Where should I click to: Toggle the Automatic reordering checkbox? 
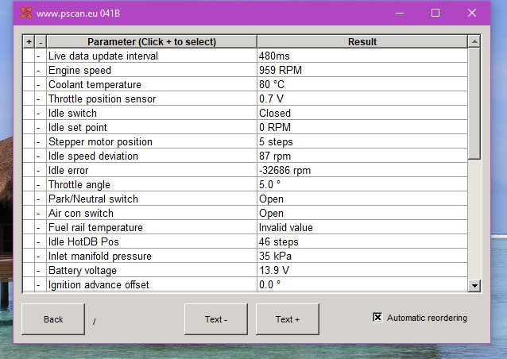click(x=377, y=318)
